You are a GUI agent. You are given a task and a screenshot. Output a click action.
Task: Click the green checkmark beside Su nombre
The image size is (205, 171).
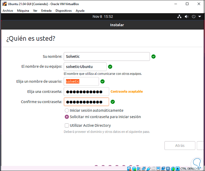coord(153,56)
